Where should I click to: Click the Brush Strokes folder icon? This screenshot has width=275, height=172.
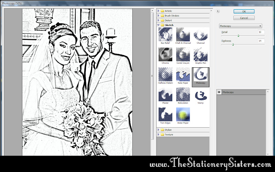(162, 15)
